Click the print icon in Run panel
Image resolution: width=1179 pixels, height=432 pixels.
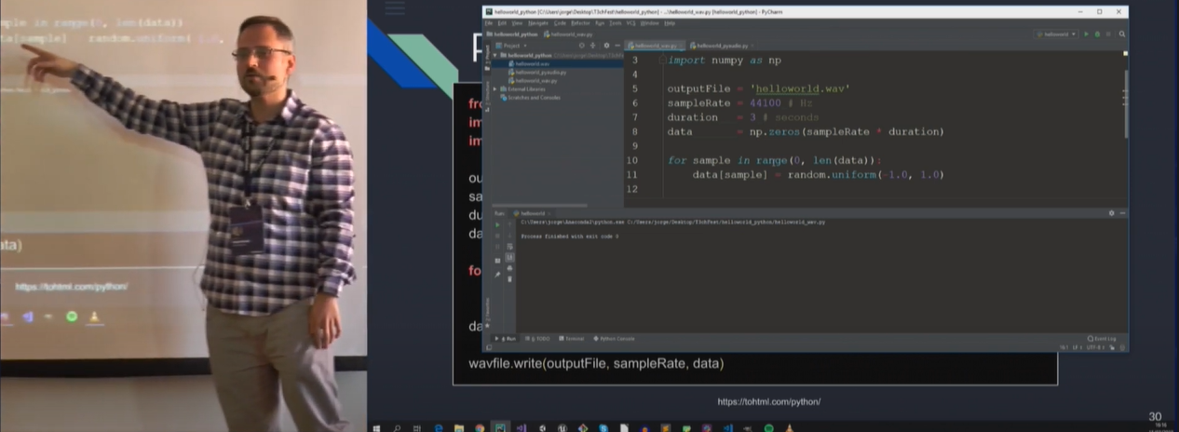pos(509,267)
